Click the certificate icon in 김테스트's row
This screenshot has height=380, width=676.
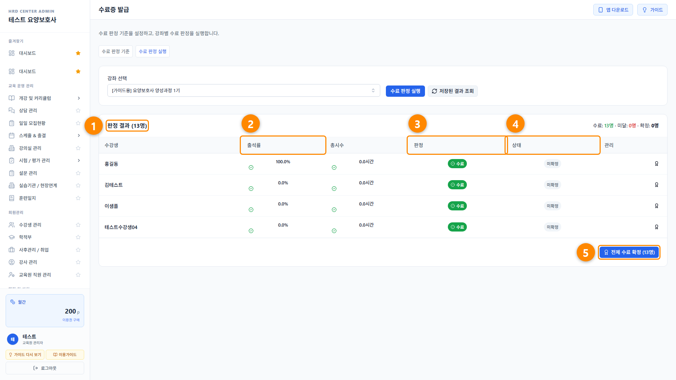[656, 185]
